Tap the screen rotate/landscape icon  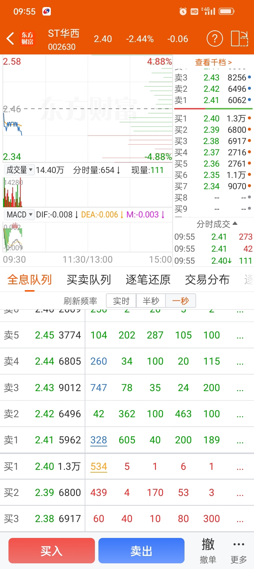(x=240, y=38)
